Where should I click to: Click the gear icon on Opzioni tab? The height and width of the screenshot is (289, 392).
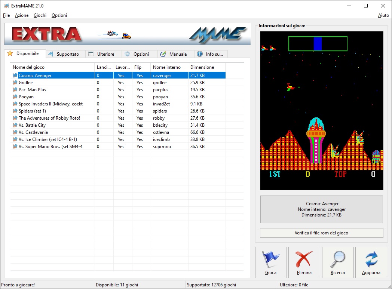tap(127, 54)
